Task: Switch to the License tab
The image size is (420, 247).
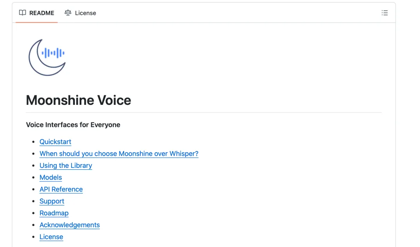Action: tap(85, 13)
